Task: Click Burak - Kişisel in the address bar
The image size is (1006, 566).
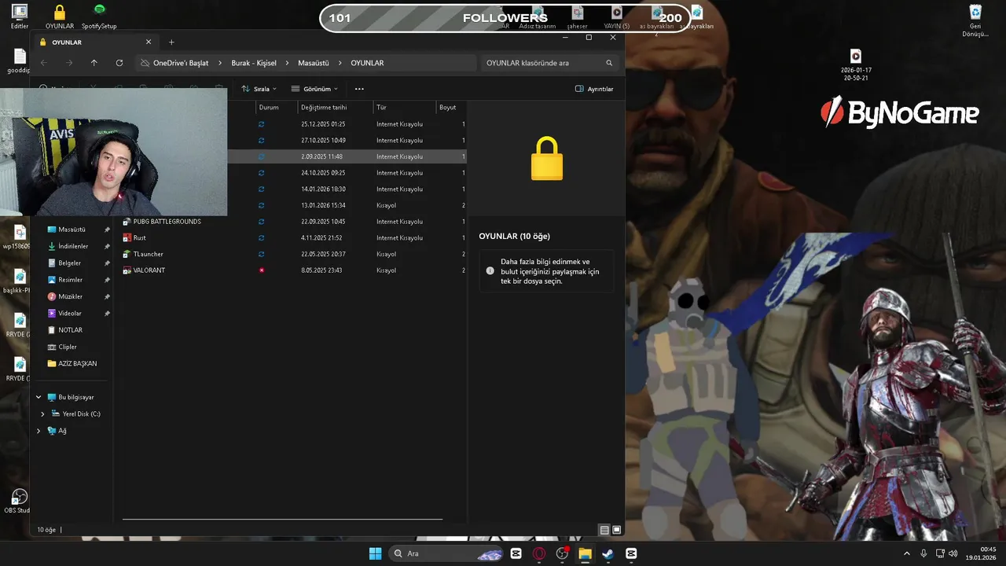Action: tap(254, 63)
